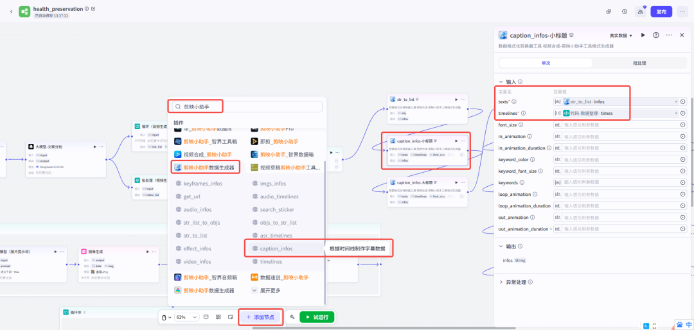Collapse the 输出 section
Image resolution: width=694 pixels, height=330 pixels.
click(x=501, y=246)
